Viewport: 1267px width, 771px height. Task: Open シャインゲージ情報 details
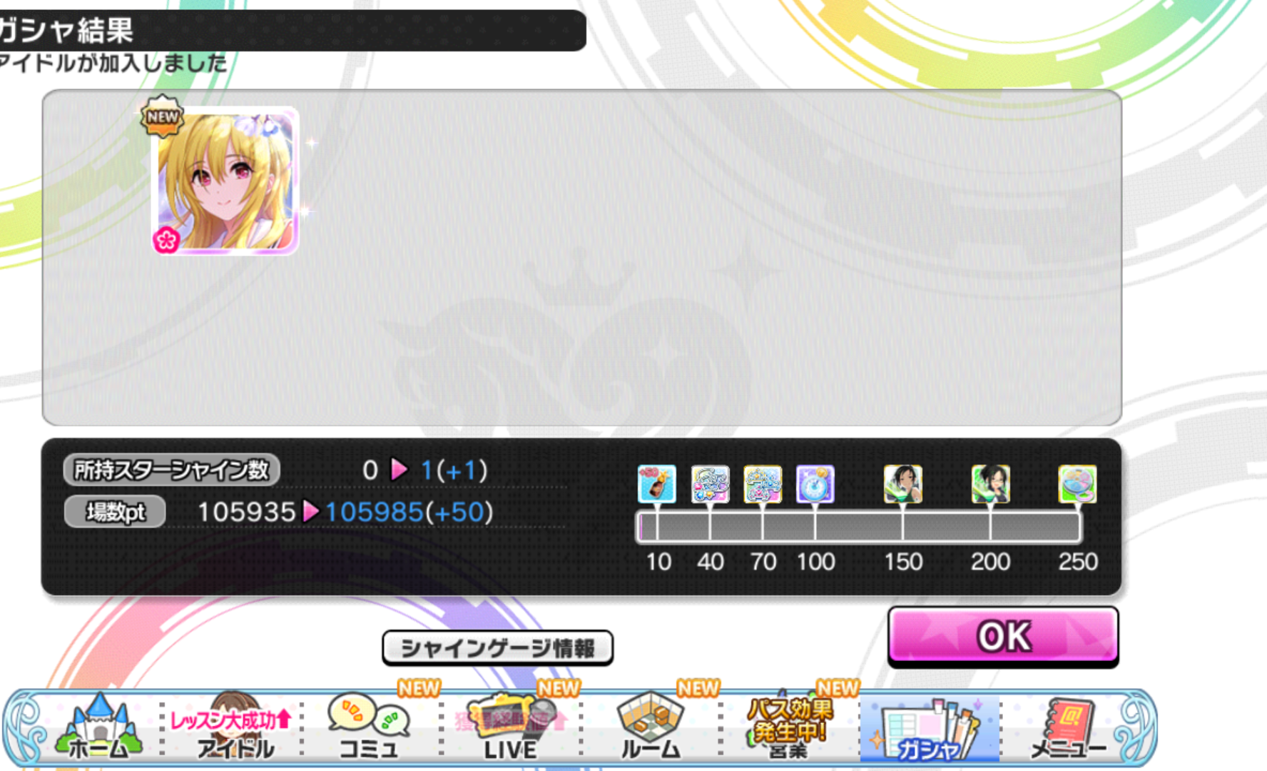(497, 647)
